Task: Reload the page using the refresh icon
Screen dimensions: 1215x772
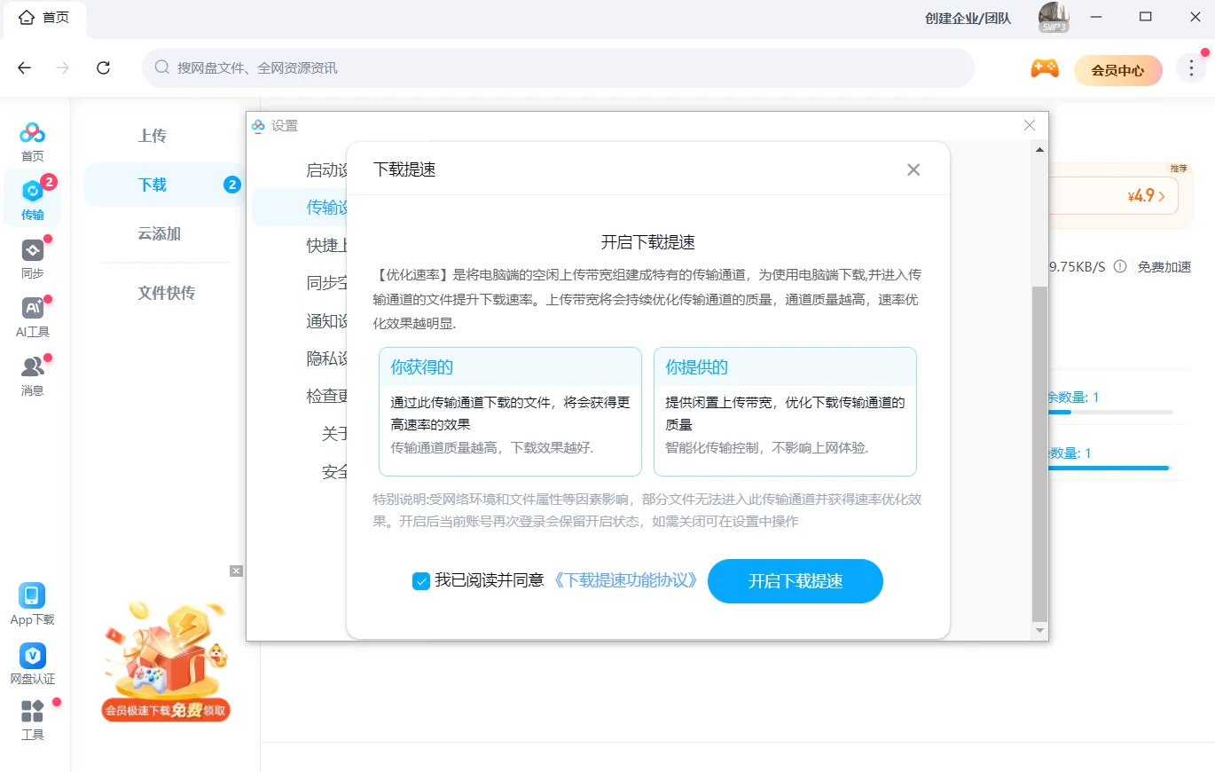Action: [104, 67]
